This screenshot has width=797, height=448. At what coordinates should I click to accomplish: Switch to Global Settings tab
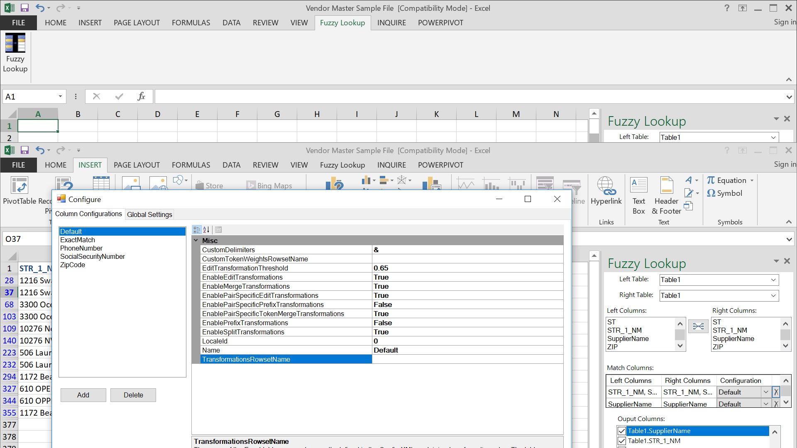point(149,214)
